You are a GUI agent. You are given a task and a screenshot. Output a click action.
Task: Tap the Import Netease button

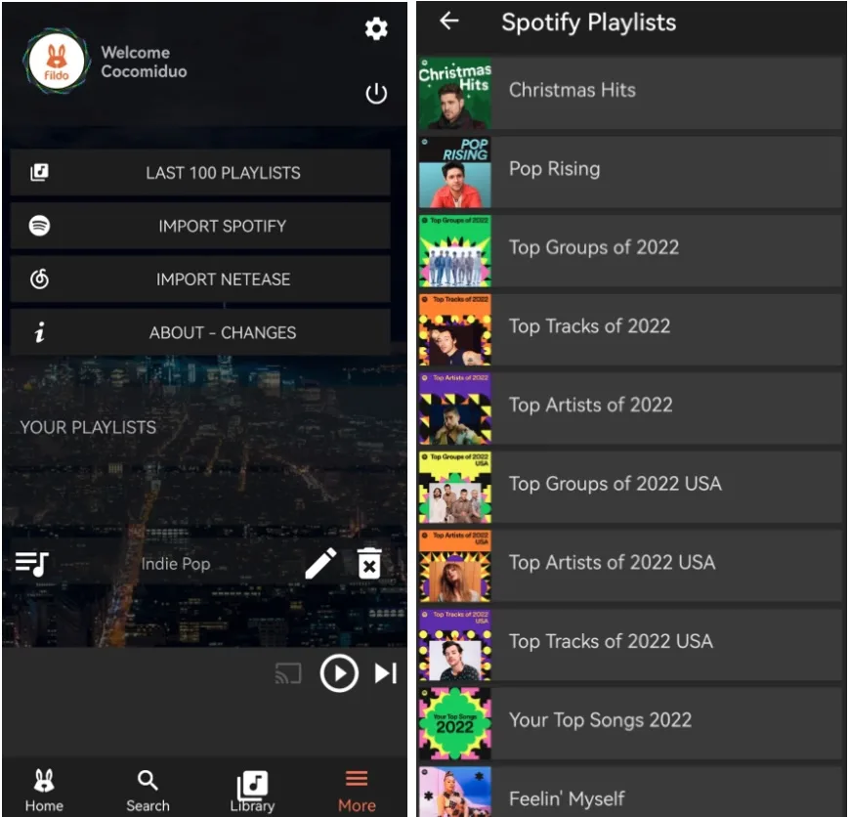click(x=200, y=279)
